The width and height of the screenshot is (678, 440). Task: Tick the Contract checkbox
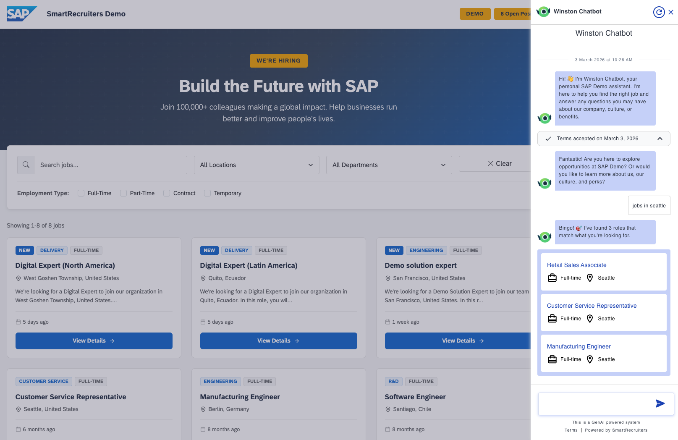tap(167, 193)
